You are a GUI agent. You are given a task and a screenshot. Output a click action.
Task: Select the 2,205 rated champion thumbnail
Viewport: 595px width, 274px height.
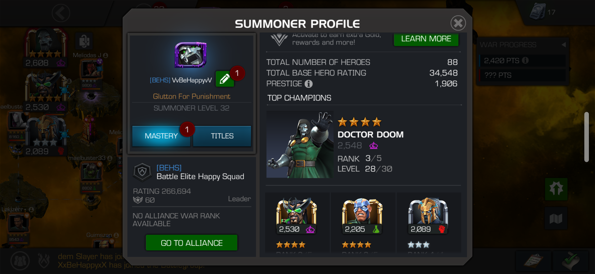pos(362,216)
